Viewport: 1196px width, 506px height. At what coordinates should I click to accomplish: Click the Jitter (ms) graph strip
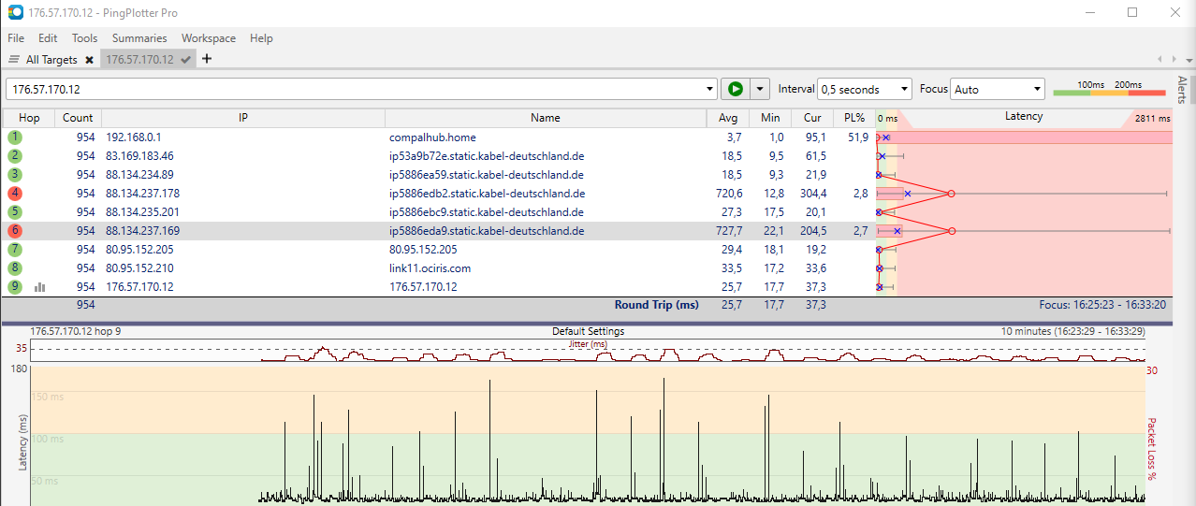tap(588, 351)
